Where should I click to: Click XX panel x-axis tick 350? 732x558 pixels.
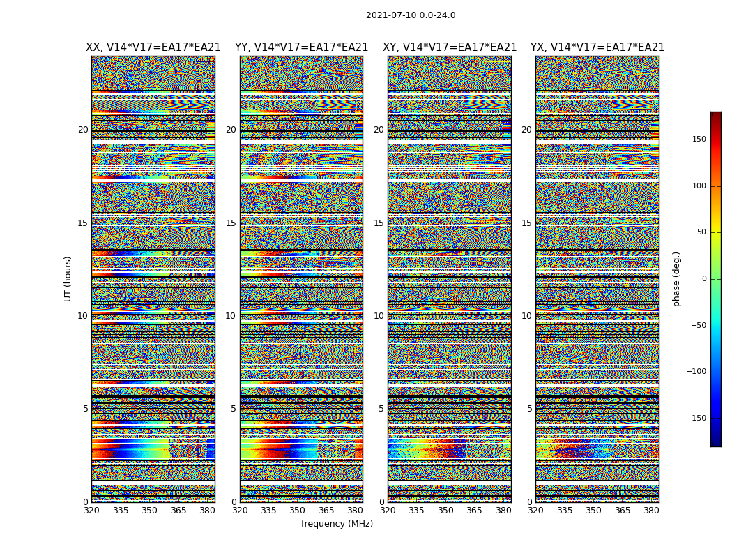point(149,511)
